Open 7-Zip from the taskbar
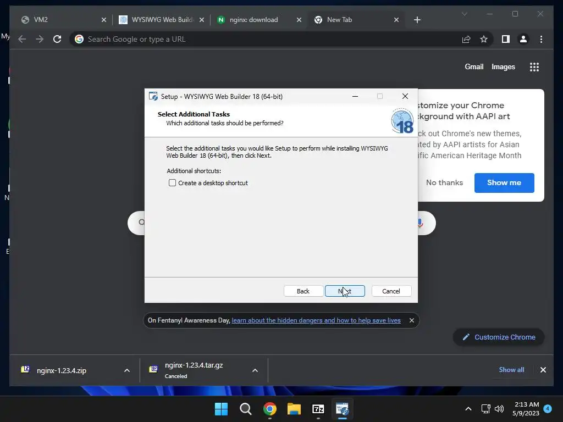563x422 pixels. pos(318,409)
